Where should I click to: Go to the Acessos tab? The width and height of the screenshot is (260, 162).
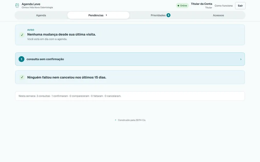click(218, 15)
